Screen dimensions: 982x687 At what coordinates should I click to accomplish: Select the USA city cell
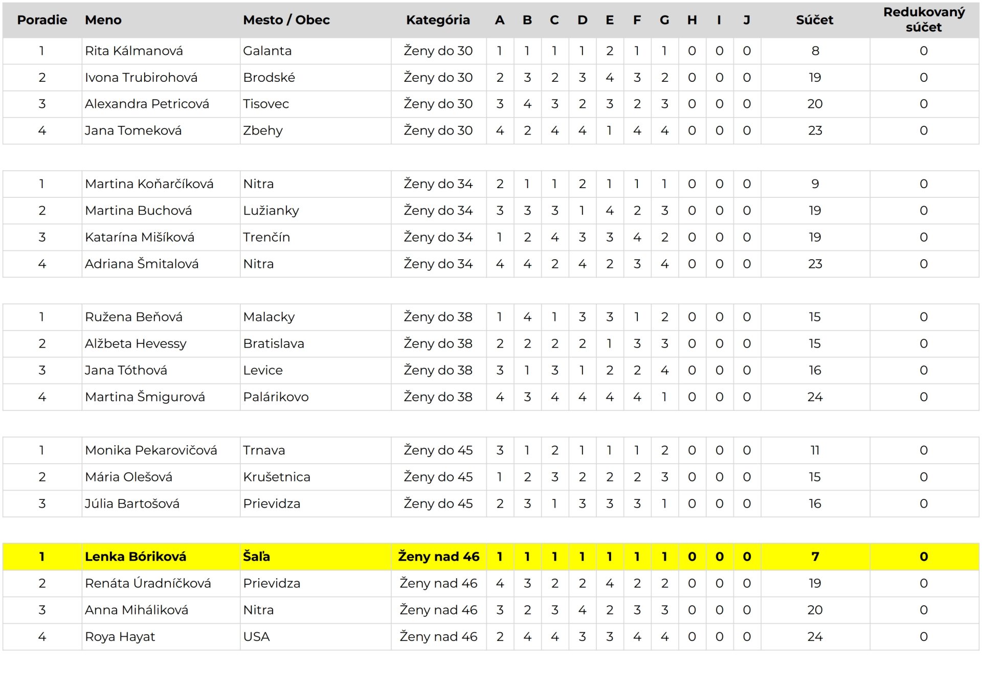(x=316, y=637)
